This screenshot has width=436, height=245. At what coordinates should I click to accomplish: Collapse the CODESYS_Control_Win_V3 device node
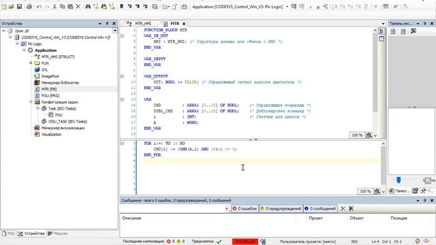[11, 37]
